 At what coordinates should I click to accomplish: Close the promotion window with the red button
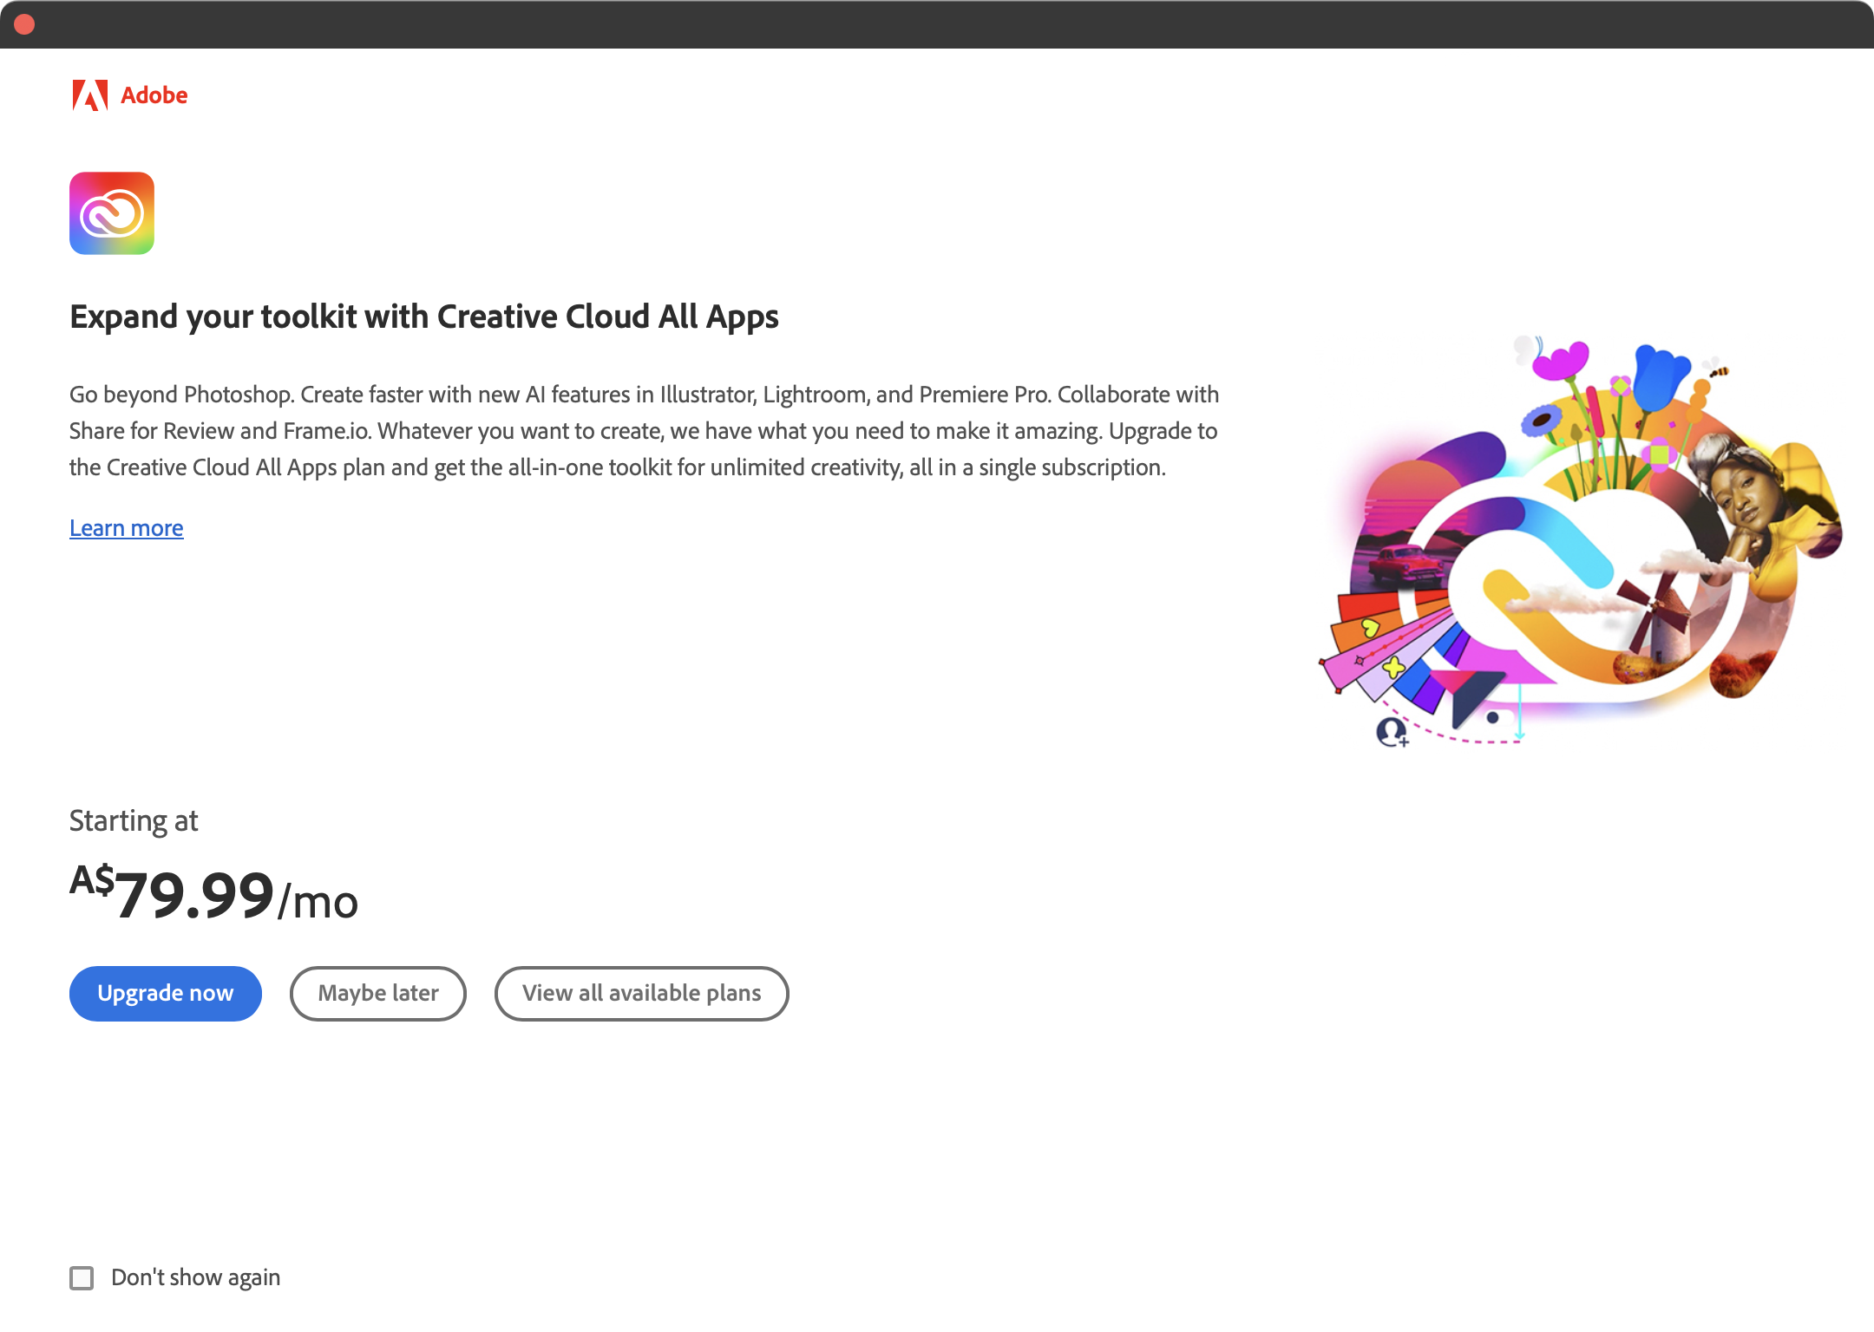click(24, 23)
